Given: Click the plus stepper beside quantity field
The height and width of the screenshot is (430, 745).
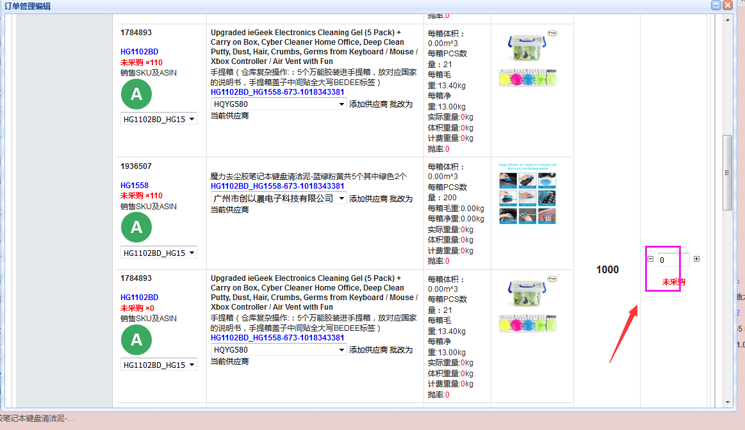Looking at the screenshot, I should [x=696, y=259].
